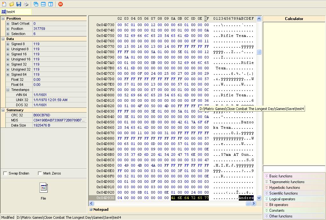The width and height of the screenshot is (326, 220).
Task: Expand the Notepad panel
Action: tap(91, 210)
